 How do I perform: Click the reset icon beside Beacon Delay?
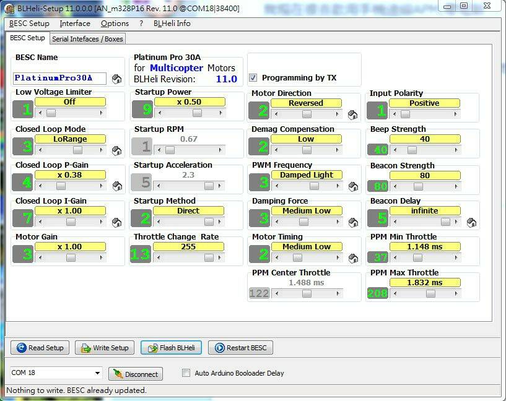point(471,222)
